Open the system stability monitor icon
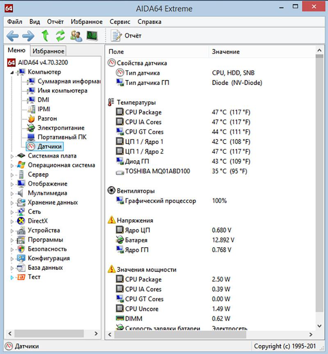Image resolution: width=328 pixels, height=354 pixels. coord(92,36)
